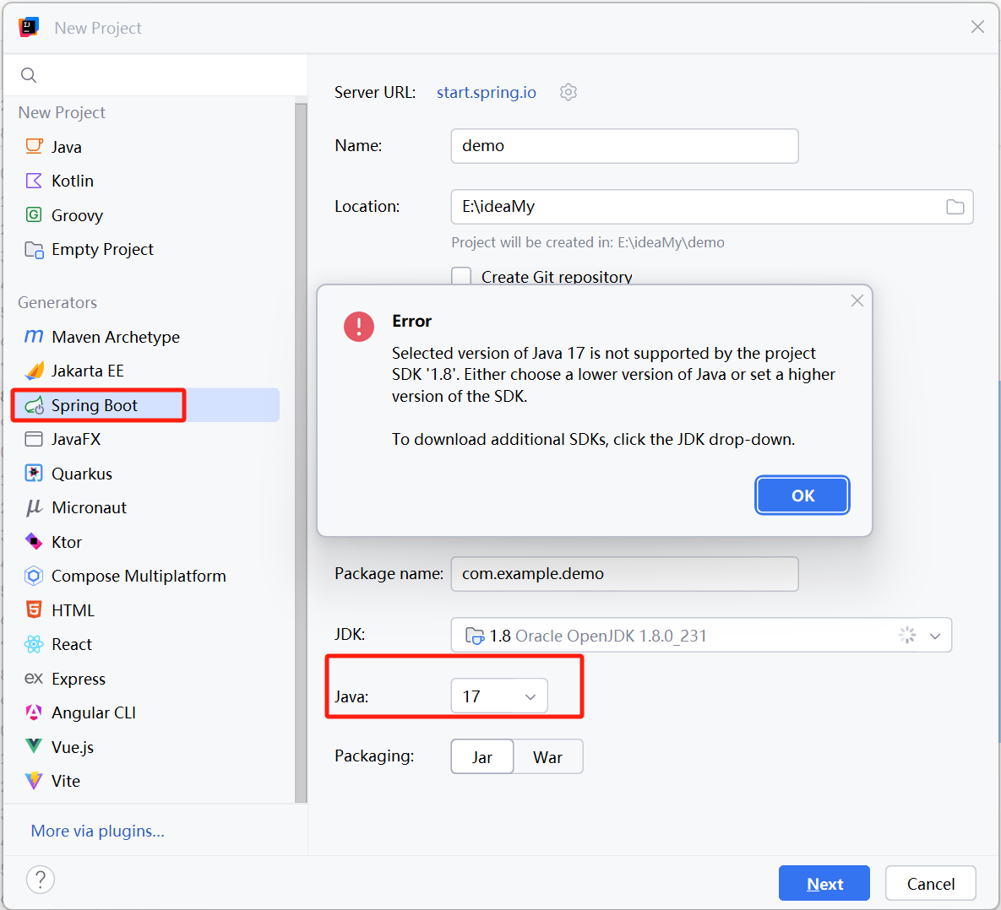The width and height of the screenshot is (1001, 910).
Task: Click the Jakarta EE sail icon
Action: [x=34, y=371]
